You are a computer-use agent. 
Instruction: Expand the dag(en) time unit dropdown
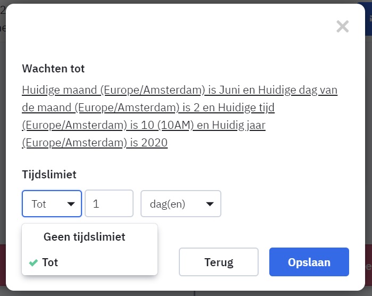(x=180, y=204)
